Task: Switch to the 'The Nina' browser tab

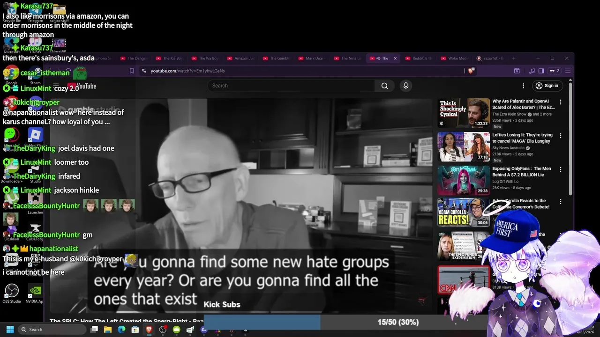Action: (348, 59)
